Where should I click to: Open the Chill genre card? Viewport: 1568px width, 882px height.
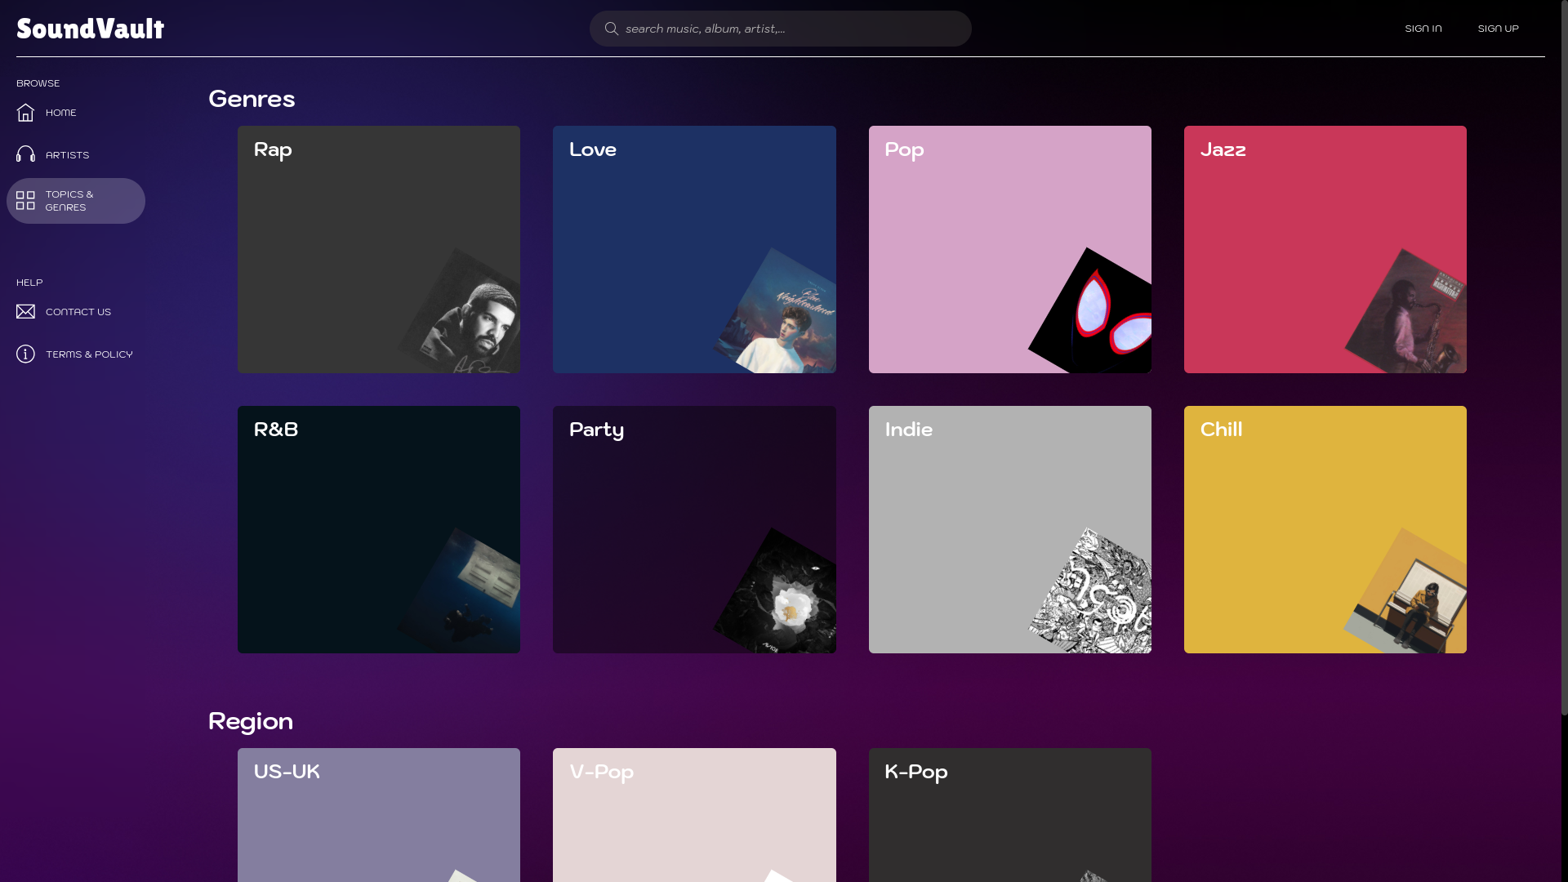[1325, 529]
